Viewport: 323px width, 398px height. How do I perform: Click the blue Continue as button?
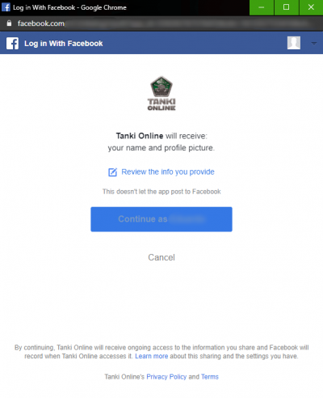click(161, 219)
